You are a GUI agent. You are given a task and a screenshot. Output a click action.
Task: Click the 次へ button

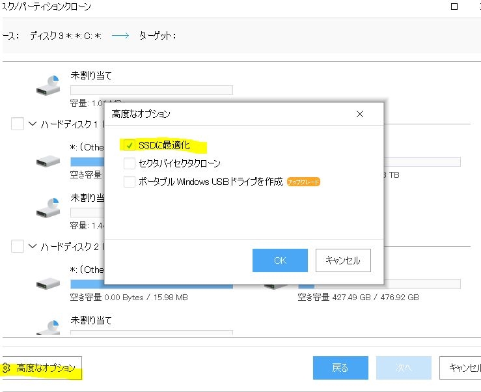(404, 368)
